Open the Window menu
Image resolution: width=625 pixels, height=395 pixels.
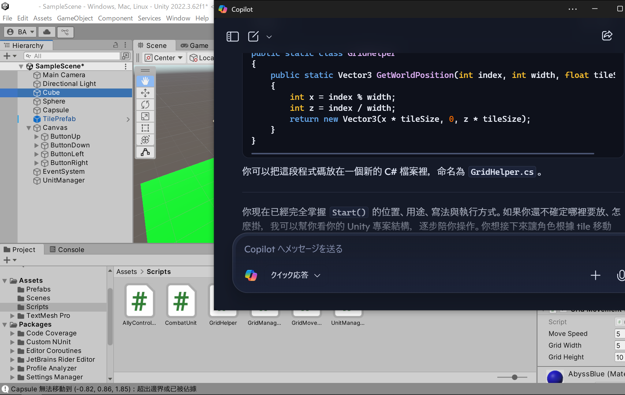click(x=178, y=18)
